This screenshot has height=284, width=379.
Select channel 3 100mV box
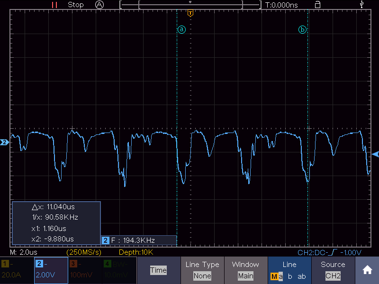click(x=85, y=270)
